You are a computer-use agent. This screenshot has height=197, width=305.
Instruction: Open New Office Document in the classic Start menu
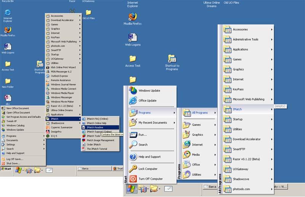23,108
